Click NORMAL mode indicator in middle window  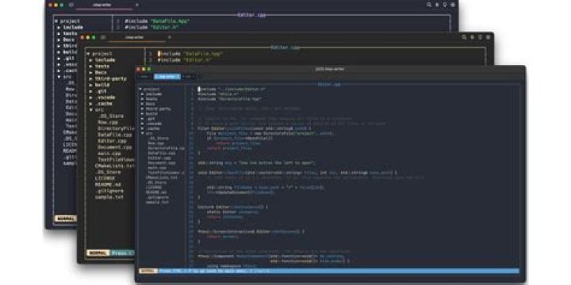[98, 253]
